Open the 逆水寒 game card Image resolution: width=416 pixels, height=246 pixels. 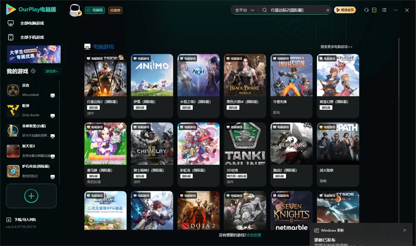245,211
